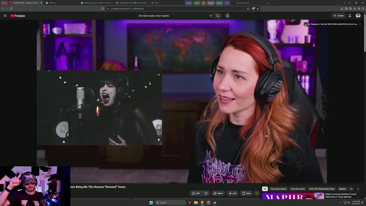Open the YouTube account avatar menu
Screen dimensions: 366x206
point(358,16)
